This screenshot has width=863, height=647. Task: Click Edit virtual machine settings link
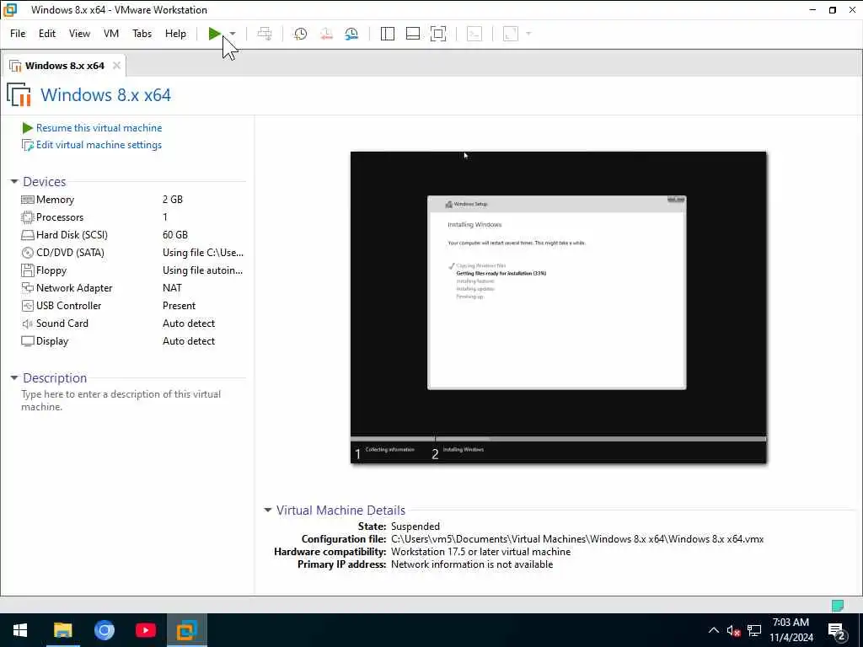[99, 145]
